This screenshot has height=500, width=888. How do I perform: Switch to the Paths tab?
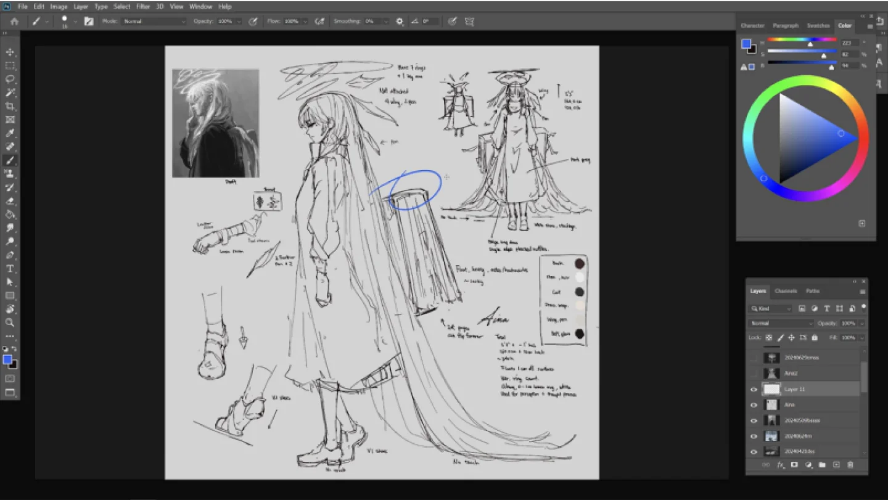813,291
